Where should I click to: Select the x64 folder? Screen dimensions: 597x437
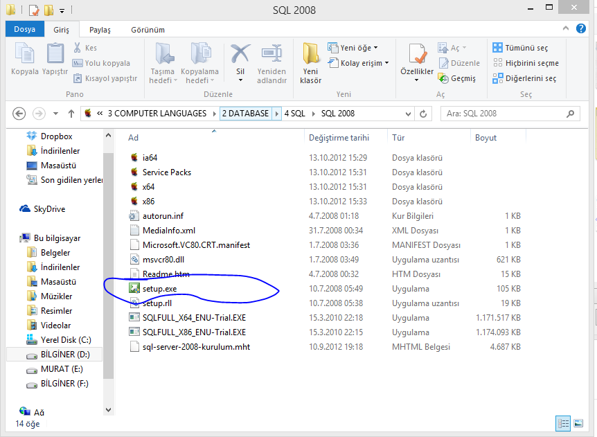tap(148, 186)
